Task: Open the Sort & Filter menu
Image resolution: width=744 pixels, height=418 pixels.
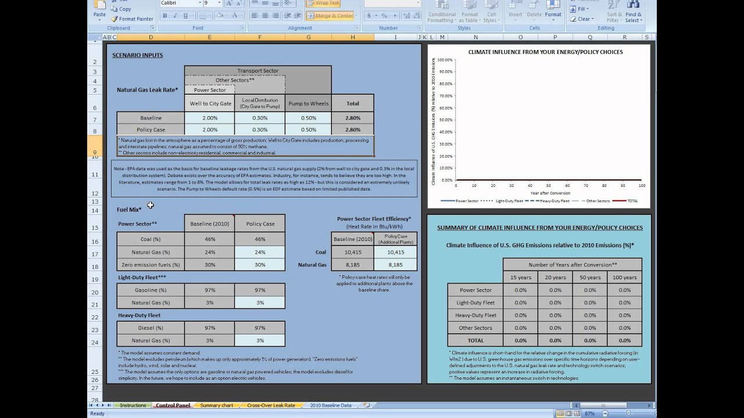Action: [614, 12]
